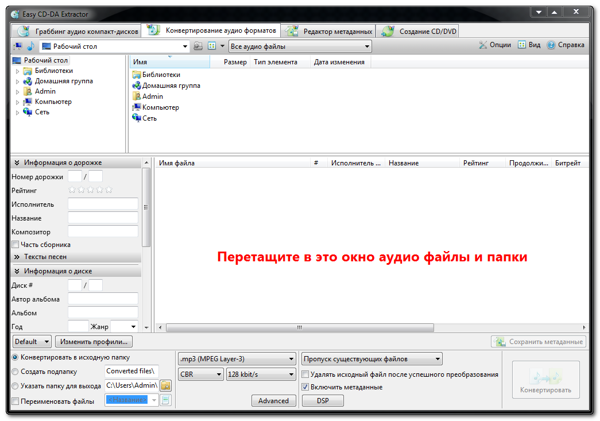This screenshot has height=421, width=600.
Task: Select Создать подпапку radio option
Action: (x=15, y=372)
